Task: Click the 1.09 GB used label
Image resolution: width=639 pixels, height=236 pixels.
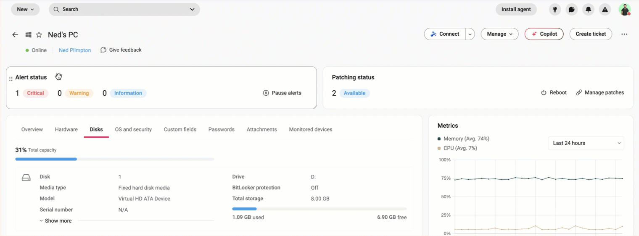Action: (x=248, y=218)
